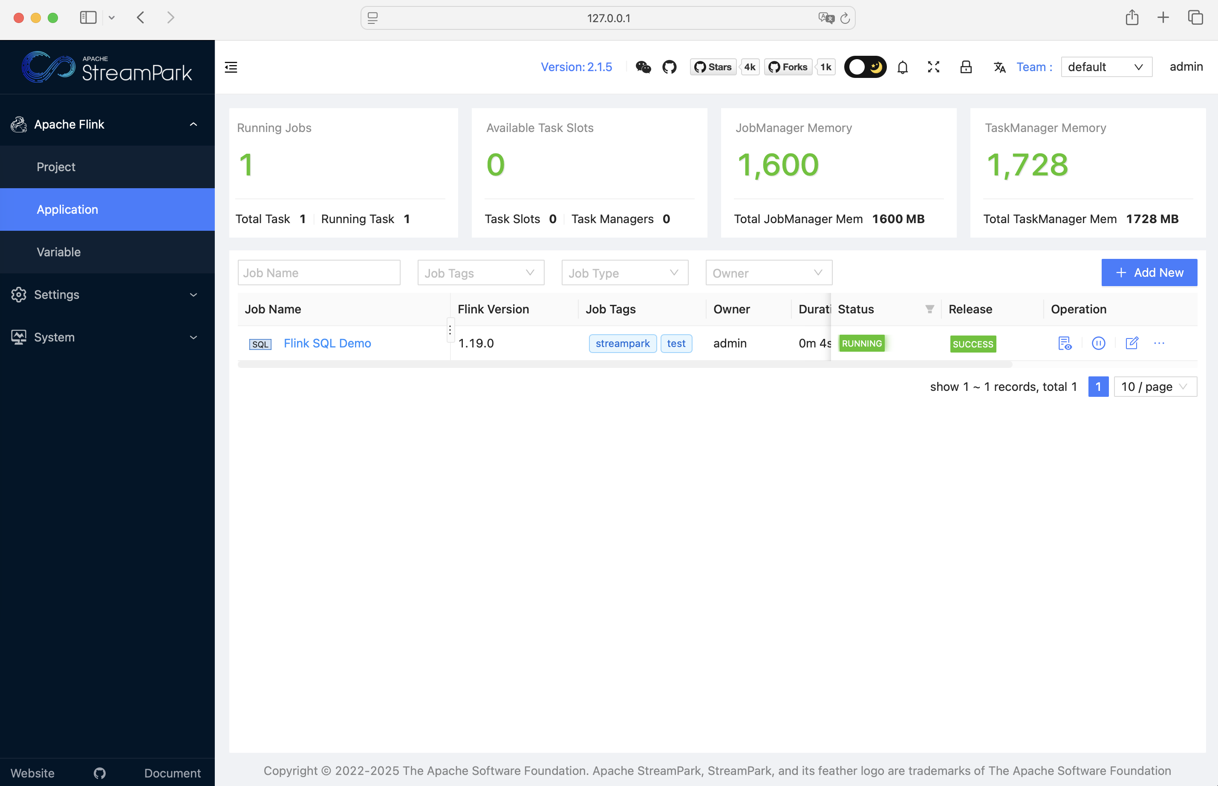Cancel the running Flink SQL Demo job
1218x786 pixels.
1098,343
